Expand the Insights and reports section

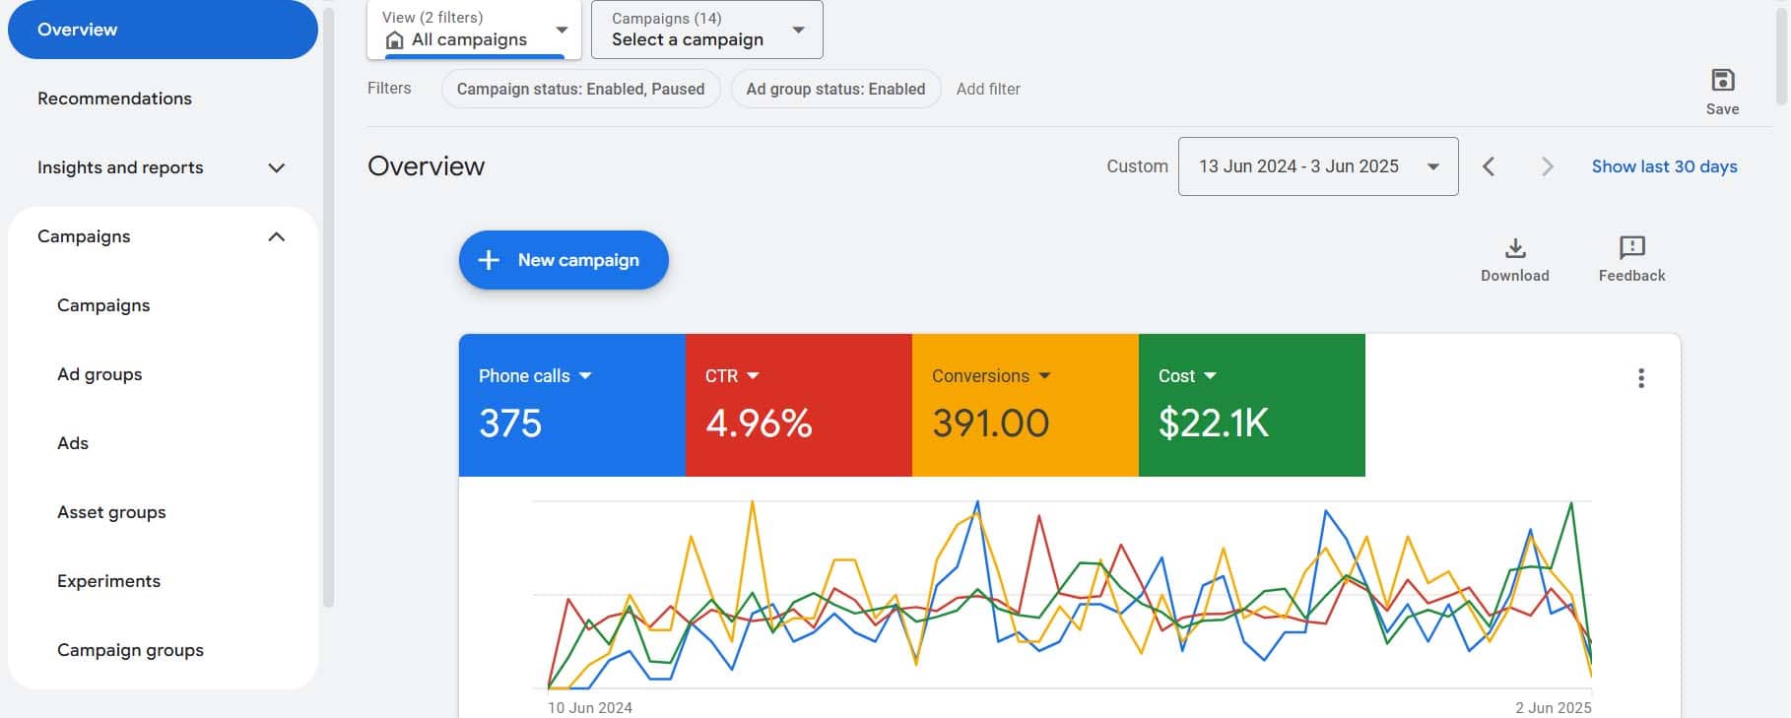tap(277, 168)
